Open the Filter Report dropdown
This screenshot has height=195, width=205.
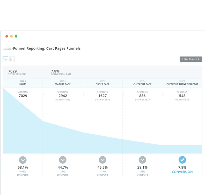[x=191, y=59]
